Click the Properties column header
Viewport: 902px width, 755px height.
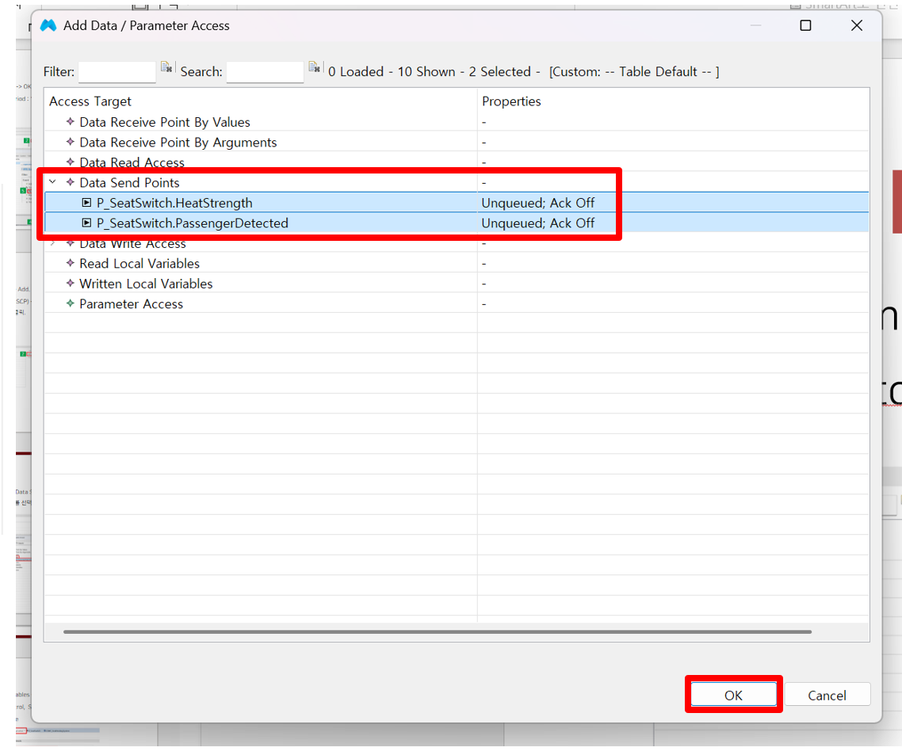click(x=511, y=101)
